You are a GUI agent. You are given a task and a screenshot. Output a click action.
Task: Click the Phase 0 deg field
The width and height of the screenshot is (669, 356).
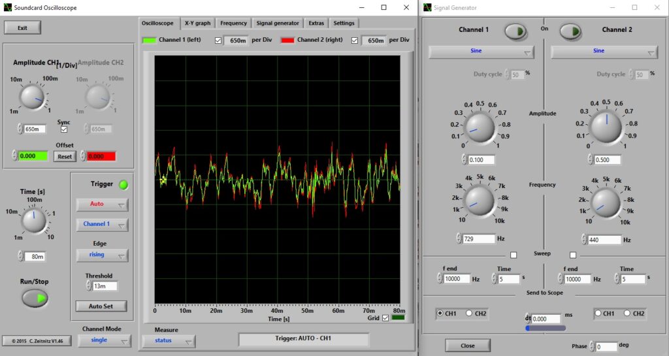[607, 347]
